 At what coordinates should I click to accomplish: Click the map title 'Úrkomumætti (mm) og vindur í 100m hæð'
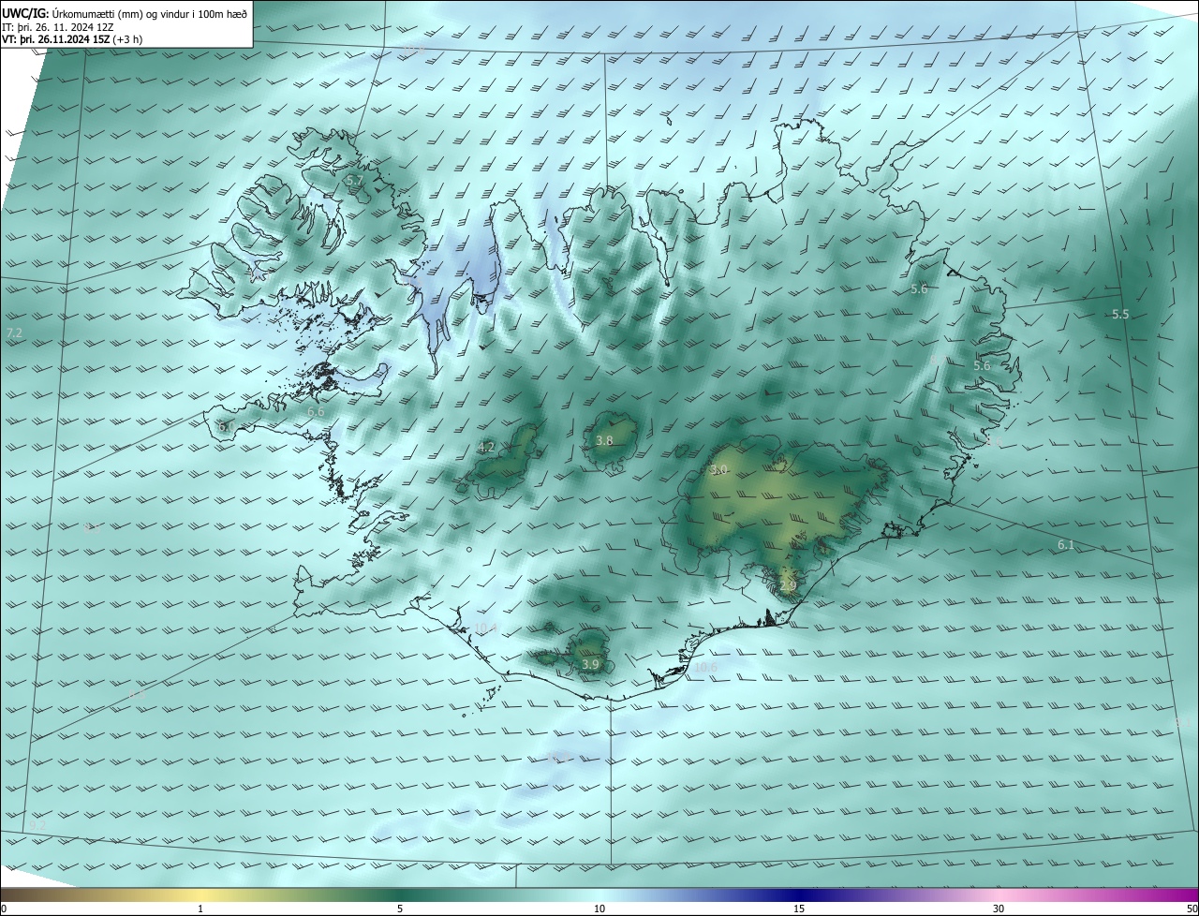tap(150, 14)
